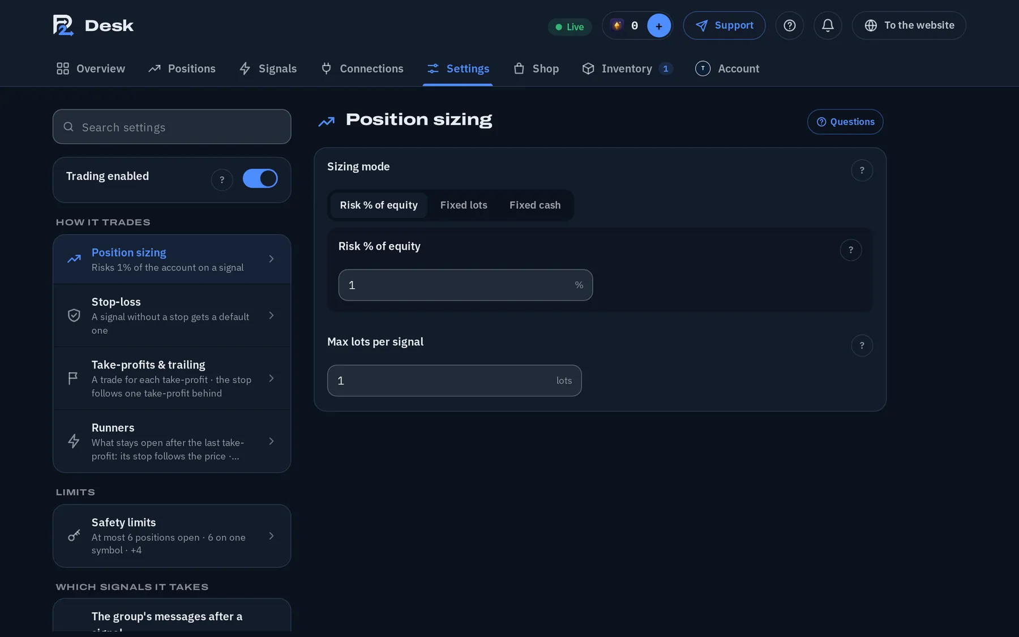Viewport: 1019px width, 637px height.
Task: Click the Inventory count badge
Action: pos(666,69)
